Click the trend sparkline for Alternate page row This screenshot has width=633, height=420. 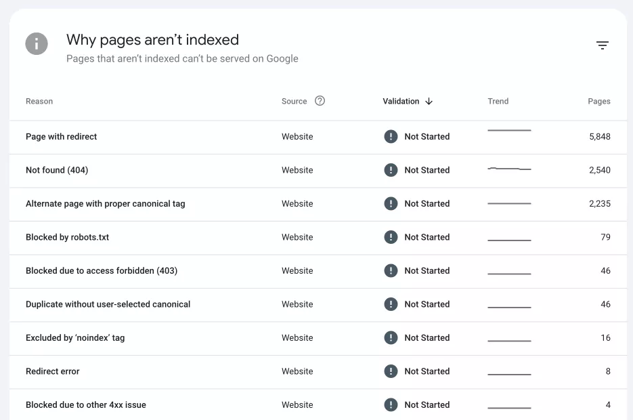tap(510, 203)
